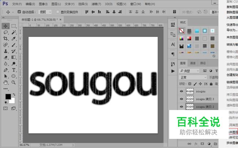The height and width of the screenshot is (148, 238).
Task: Select the Gradient tool
Action: click(14, 57)
